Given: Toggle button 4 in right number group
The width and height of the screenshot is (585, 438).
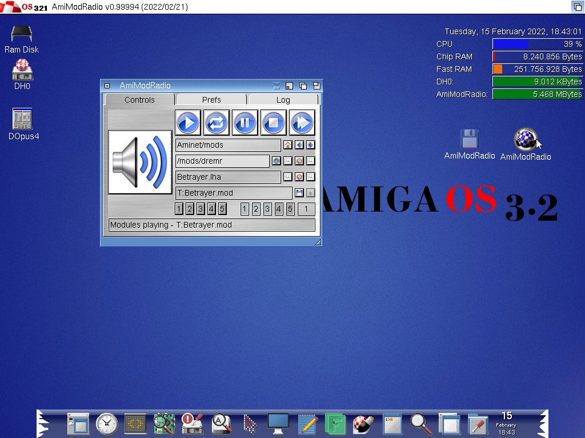Looking at the screenshot, I should point(279,209).
